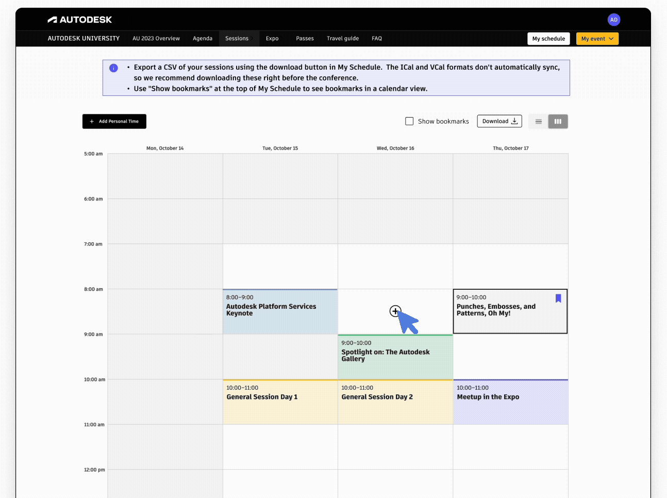The image size is (667, 498).
Task: Expand the My event dropdown
Action: tap(597, 39)
